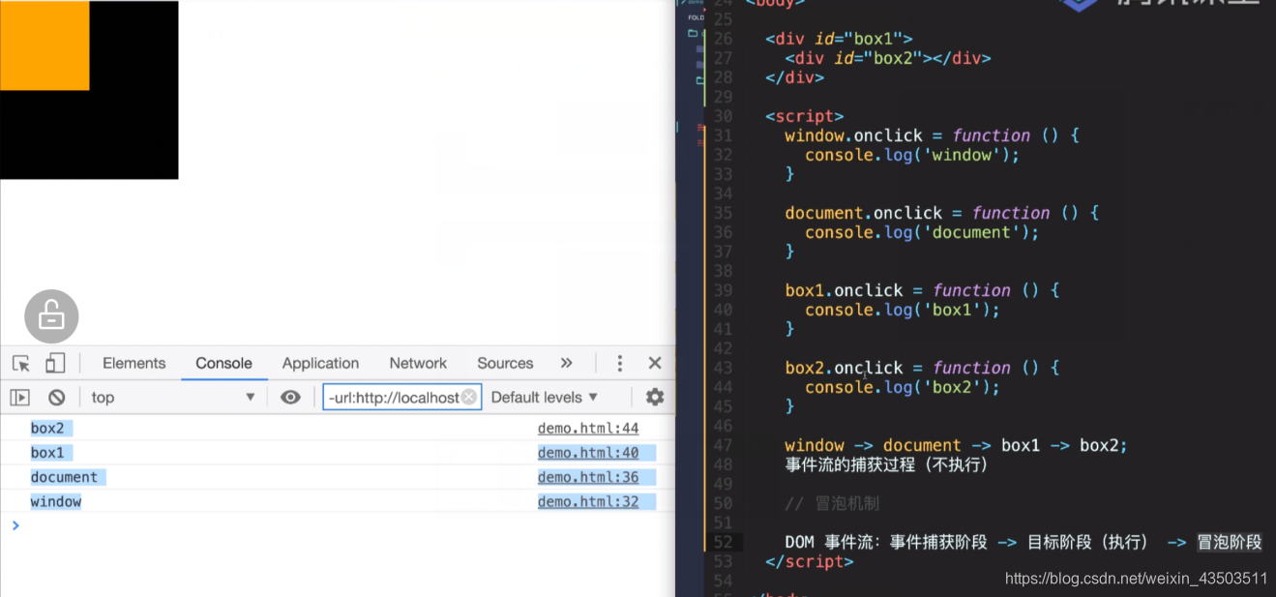Click div id="box1" opening tag
This screenshot has width=1276, height=597.
pyautogui.click(x=839, y=39)
